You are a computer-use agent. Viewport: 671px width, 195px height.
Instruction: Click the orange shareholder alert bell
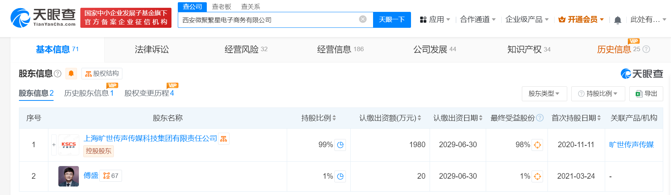tap(71, 73)
